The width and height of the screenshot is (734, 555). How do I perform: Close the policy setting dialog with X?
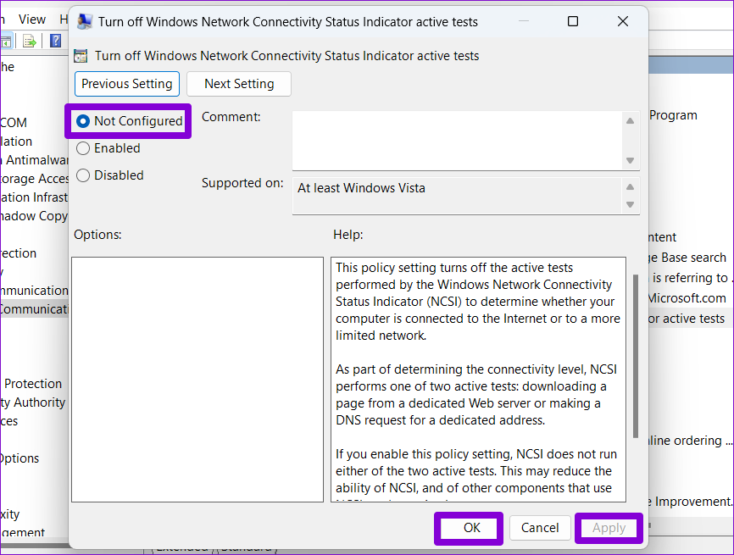[623, 21]
